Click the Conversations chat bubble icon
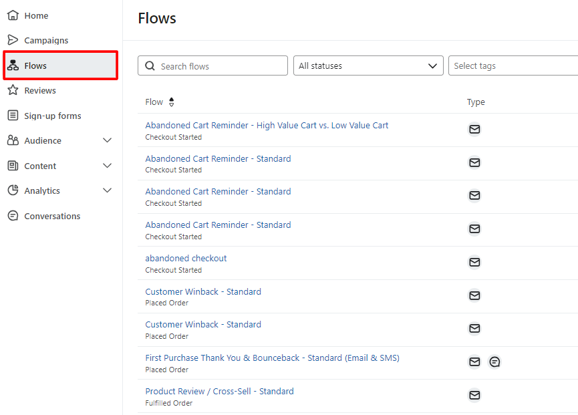 pyautogui.click(x=13, y=216)
